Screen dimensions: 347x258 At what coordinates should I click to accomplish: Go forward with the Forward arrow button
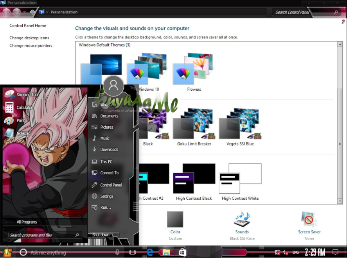tap(17, 12)
